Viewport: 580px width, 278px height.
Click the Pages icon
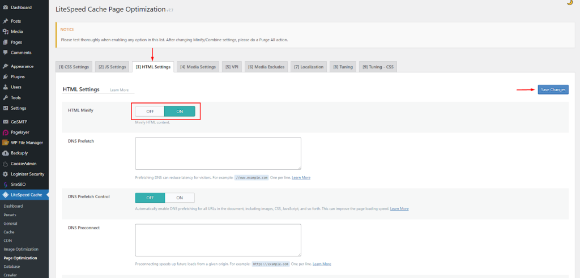tap(5, 42)
